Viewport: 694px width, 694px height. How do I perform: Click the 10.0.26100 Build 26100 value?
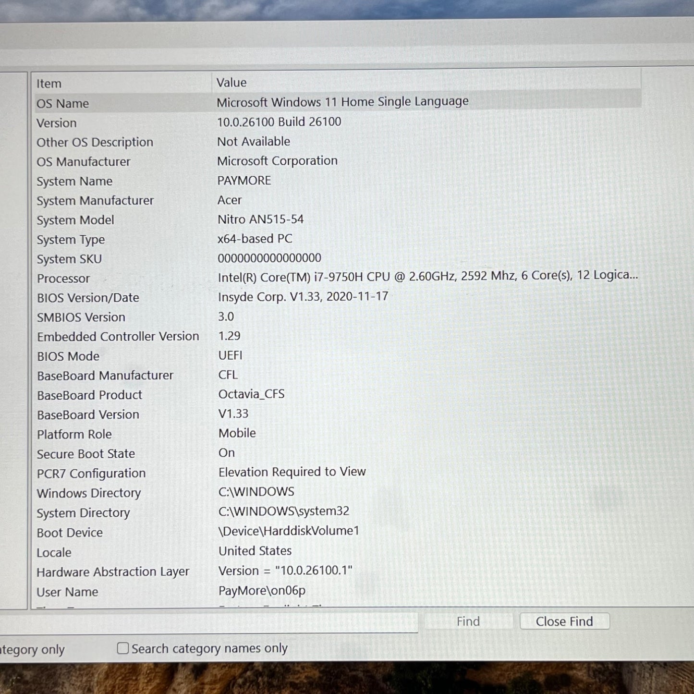[279, 122]
